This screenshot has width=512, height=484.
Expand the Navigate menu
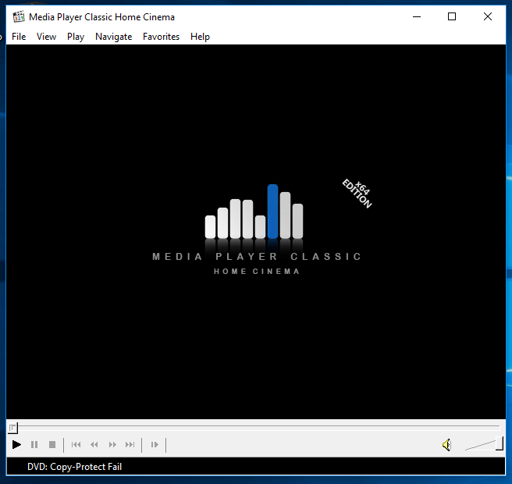(113, 37)
